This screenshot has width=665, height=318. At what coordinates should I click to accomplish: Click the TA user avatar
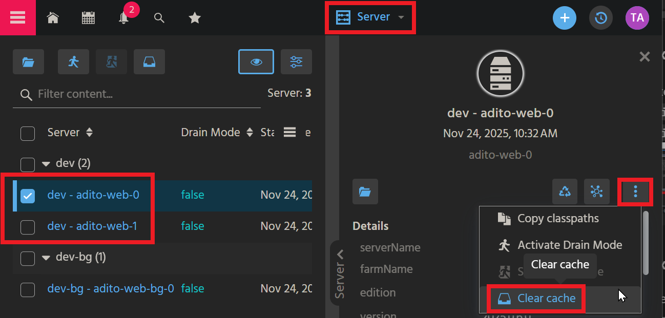point(637,18)
